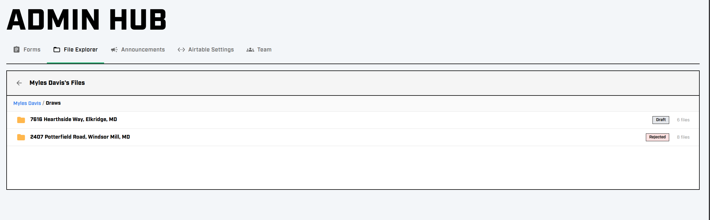The image size is (710, 220).
Task: Go to the Team tab
Action: point(264,50)
